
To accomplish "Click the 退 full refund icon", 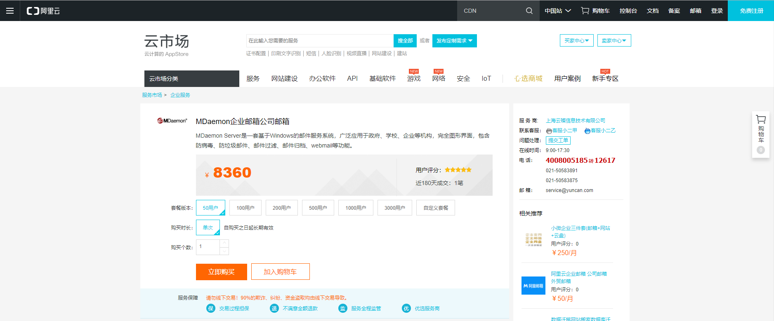I will click(274, 308).
